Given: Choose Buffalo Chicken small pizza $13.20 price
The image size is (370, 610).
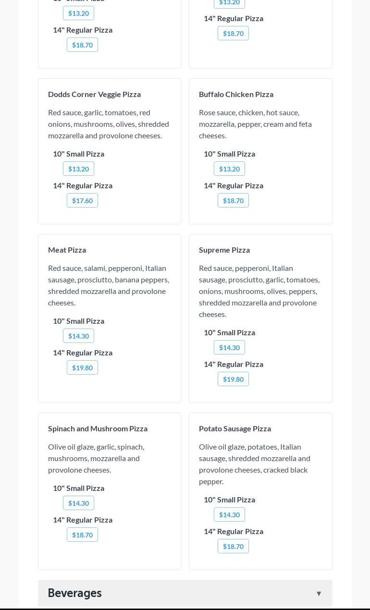Looking at the screenshot, I should tap(229, 169).
